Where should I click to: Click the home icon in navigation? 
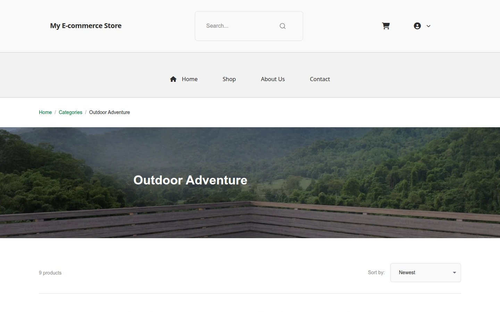[173, 79]
